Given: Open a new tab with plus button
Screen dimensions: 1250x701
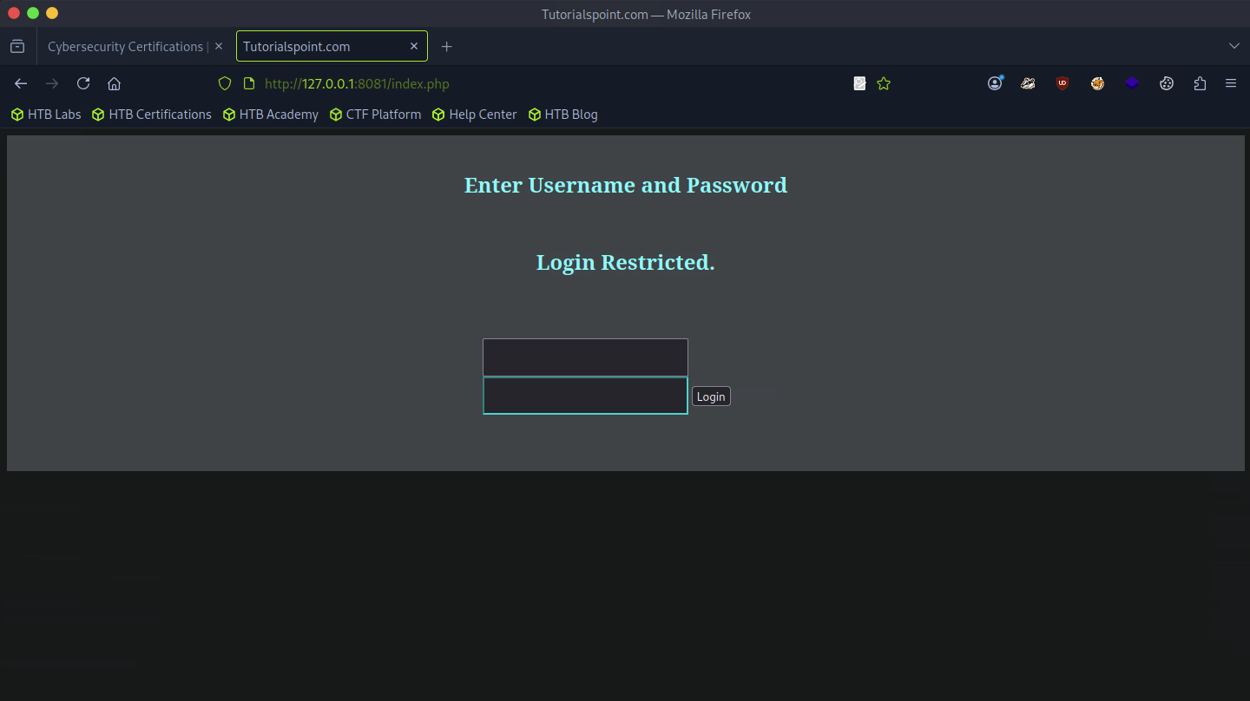Looking at the screenshot, I should (x=446, y=47).
